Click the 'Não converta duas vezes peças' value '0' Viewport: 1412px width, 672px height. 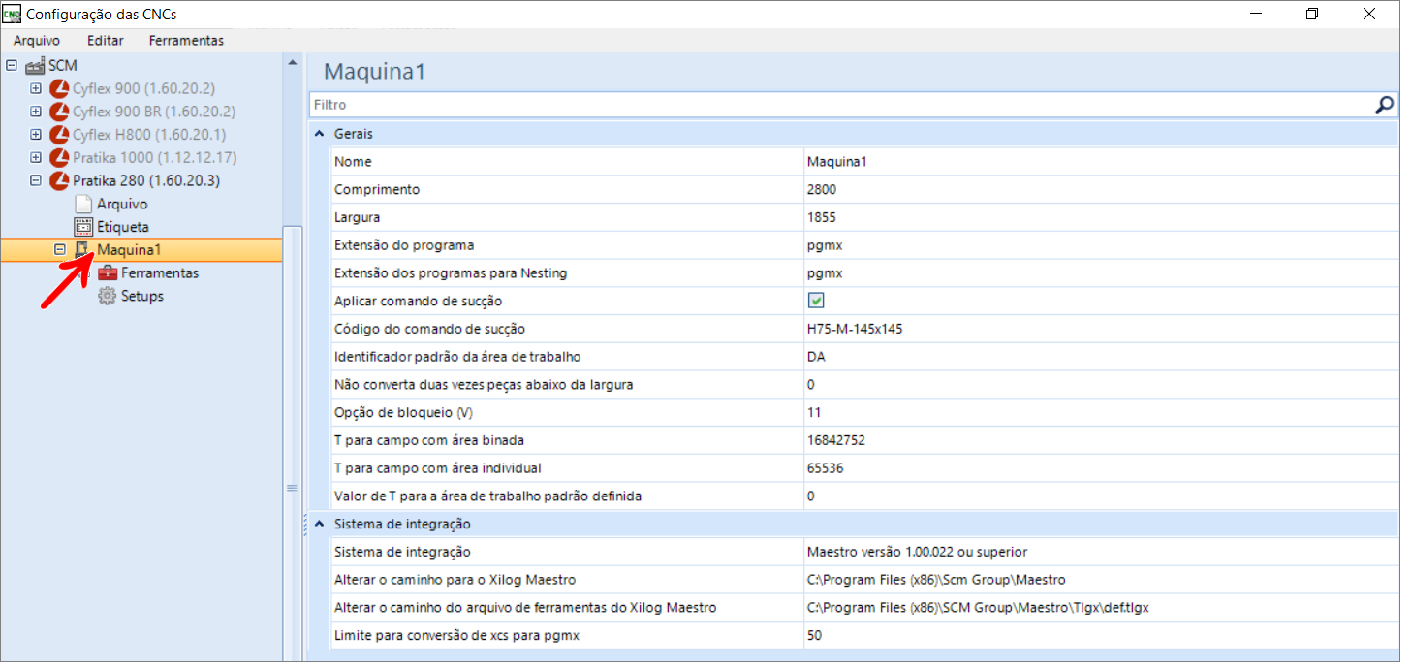(811, 385)
